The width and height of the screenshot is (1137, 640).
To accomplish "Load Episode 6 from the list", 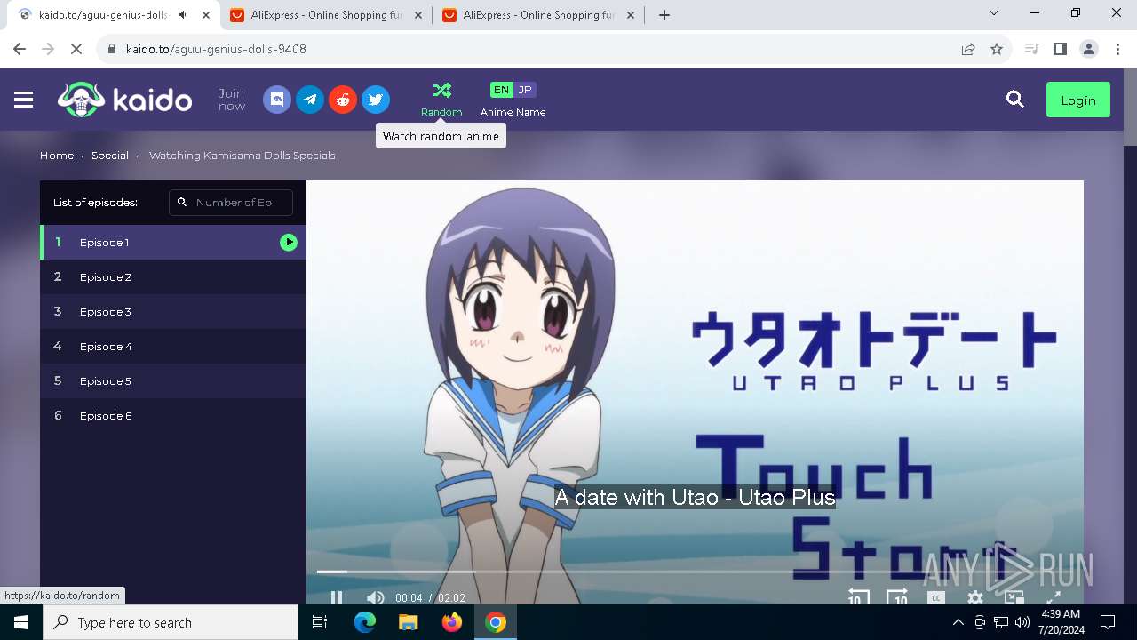I will [x=173, y=415].
